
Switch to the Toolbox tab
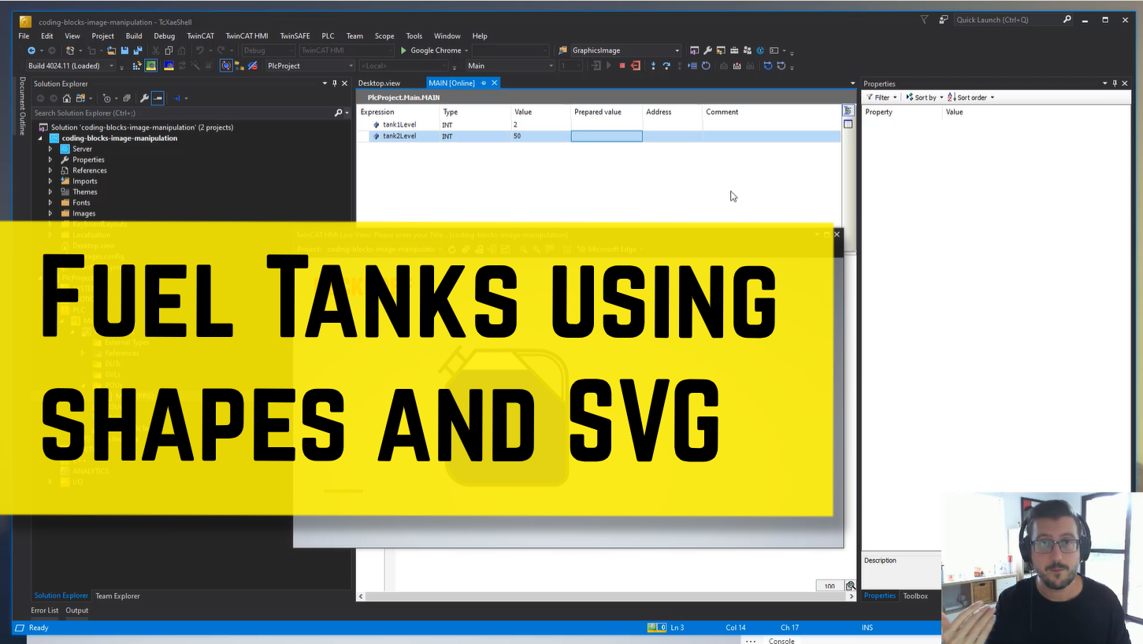[x=915, y=596]
